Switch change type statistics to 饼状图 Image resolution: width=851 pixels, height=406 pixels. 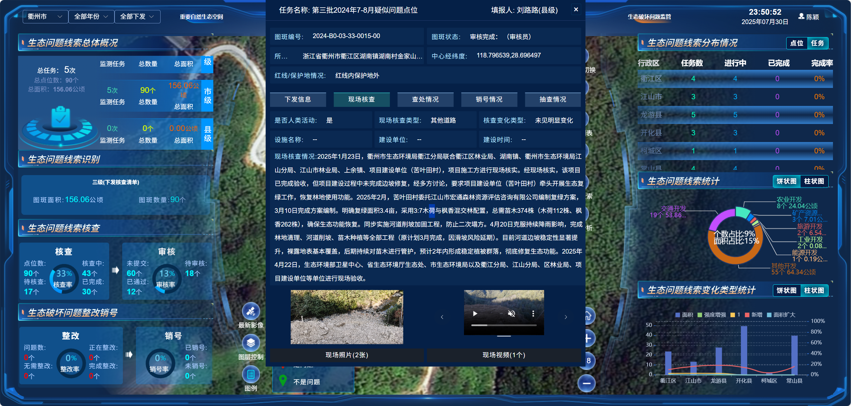786,290
